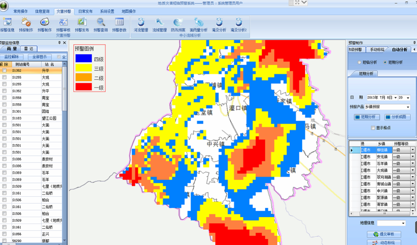Screen dimensions: 417x245
Task: Open the 预警查询 warning query icon
Action: [x=100, y=24]
